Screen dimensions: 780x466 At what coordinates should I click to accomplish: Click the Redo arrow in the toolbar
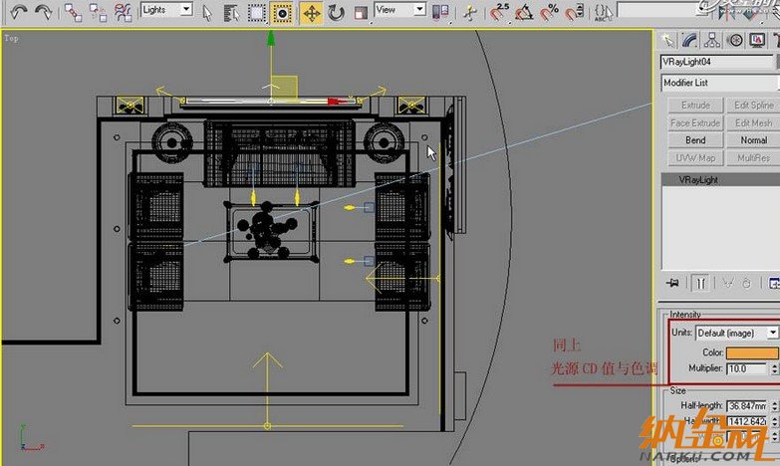point(44,12)
